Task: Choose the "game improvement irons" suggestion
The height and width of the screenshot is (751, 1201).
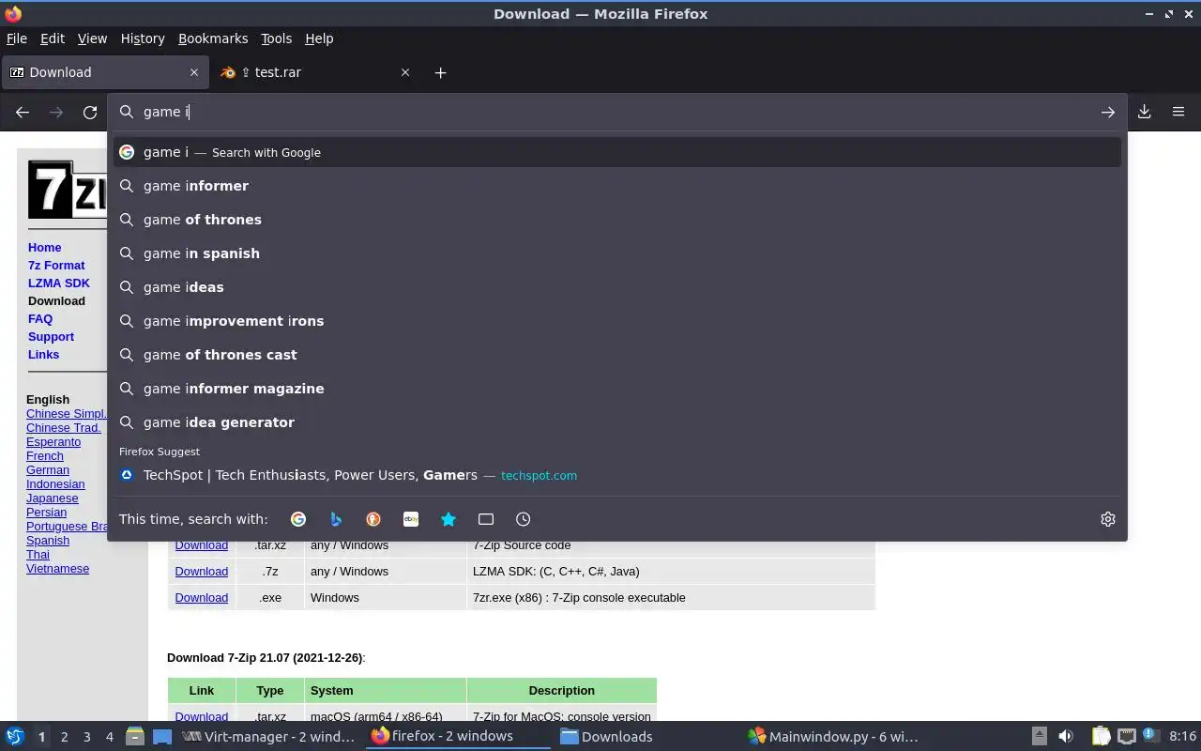Action: [617, 321]
